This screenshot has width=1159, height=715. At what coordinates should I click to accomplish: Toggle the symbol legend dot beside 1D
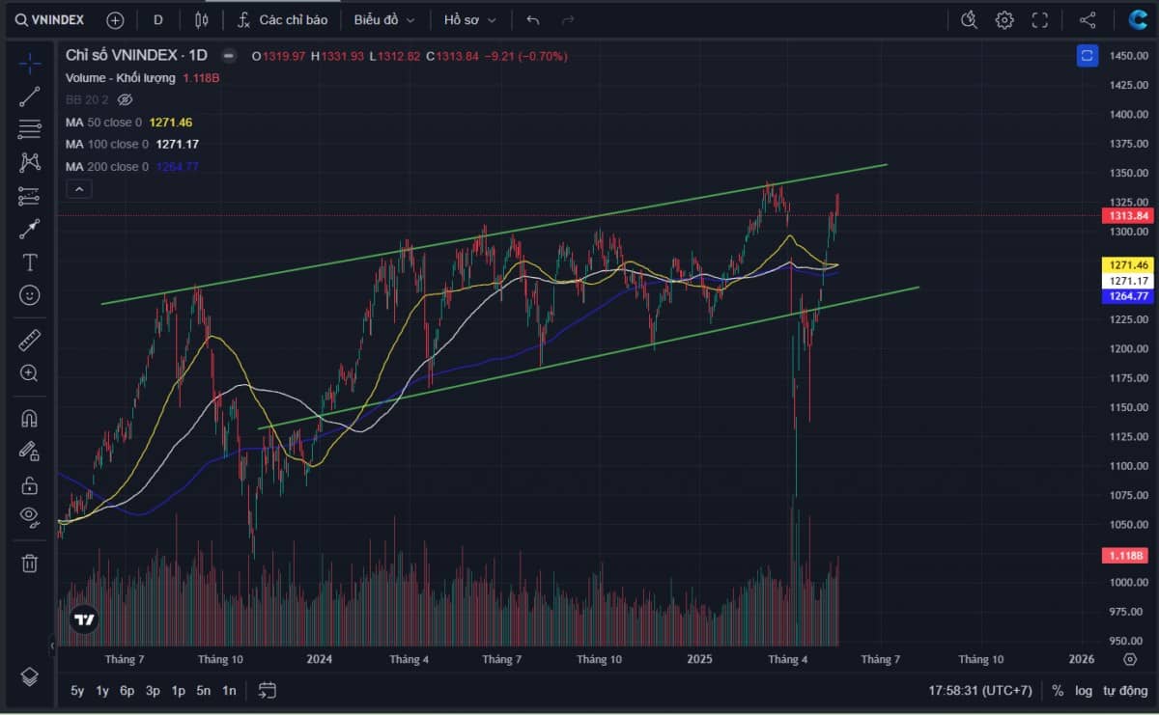[228, 56]
